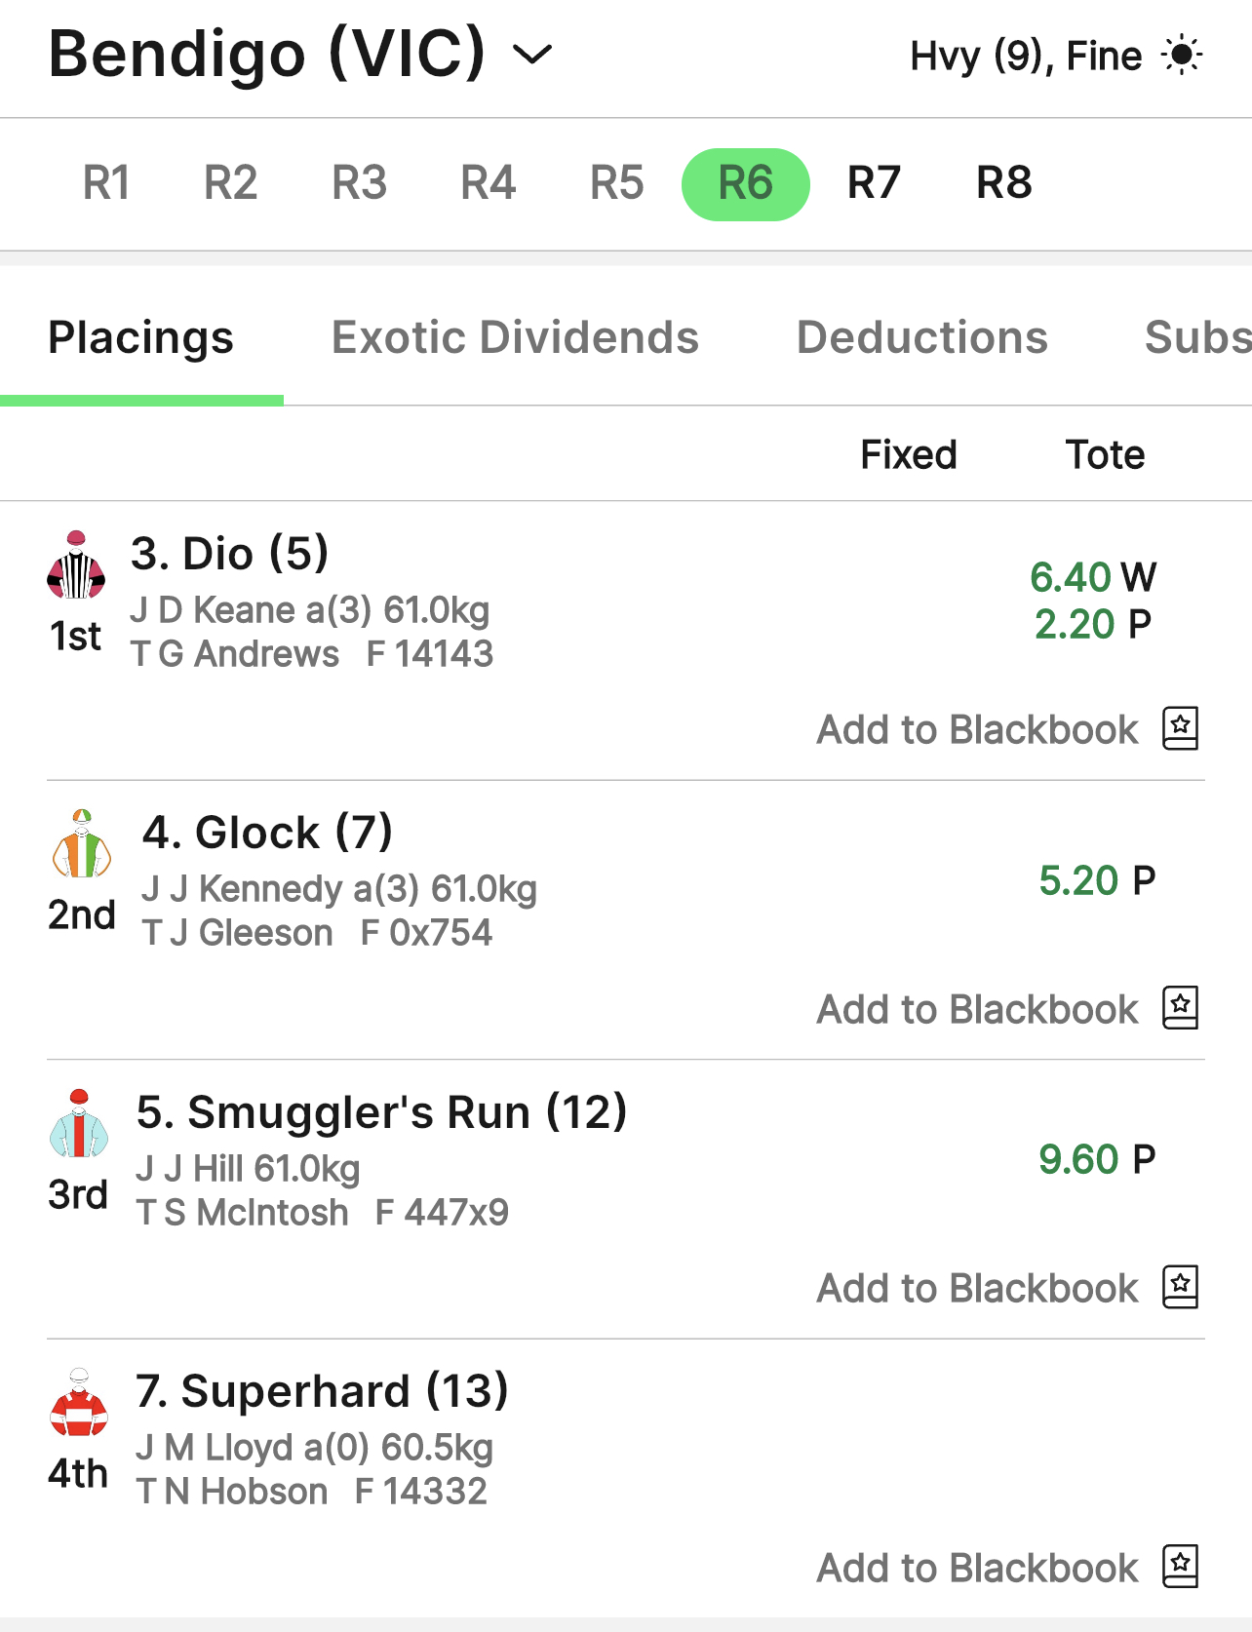This screenshot has height=1632, width=1252.
Task: Click Superhard's red striped silks icon
Action: pos(79,1404)
